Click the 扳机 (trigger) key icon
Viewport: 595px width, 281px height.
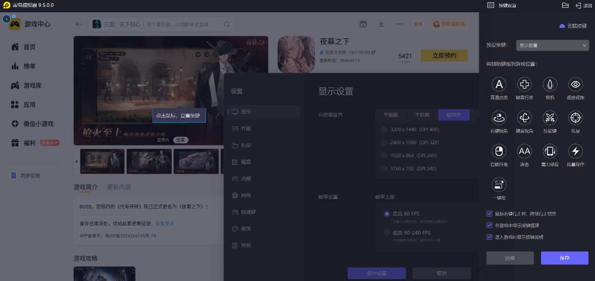(x=549, y=84)
